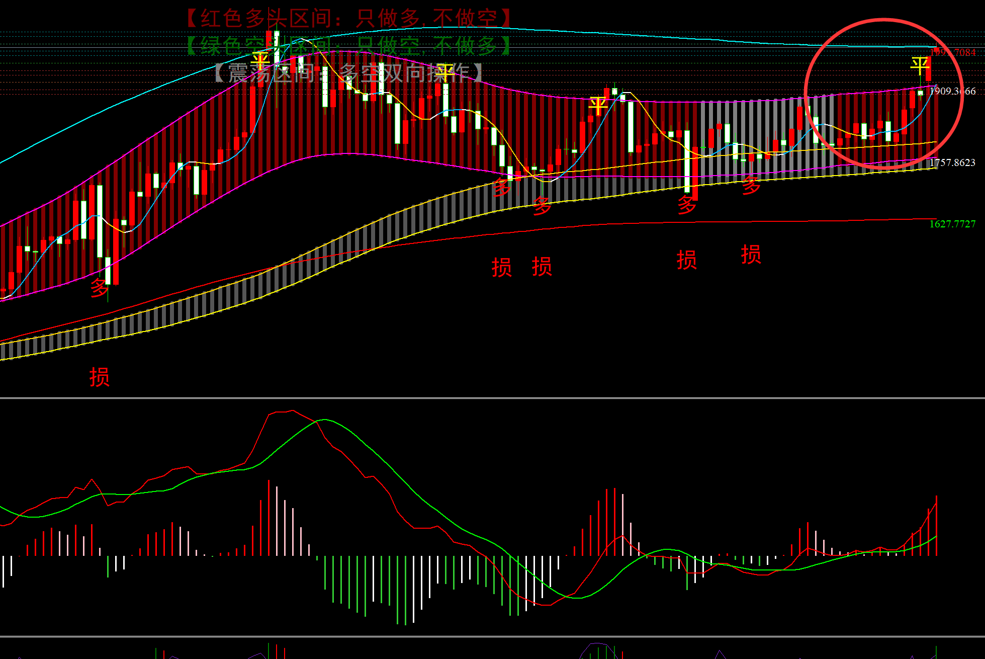Click the small white candle inside red circle

click(920, 93)
